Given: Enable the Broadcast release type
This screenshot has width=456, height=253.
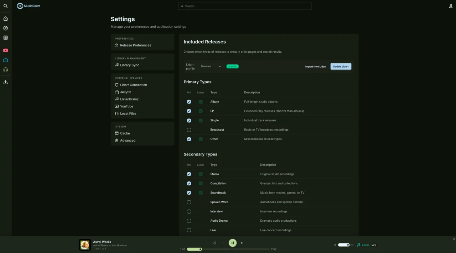Looking at the screenshot, I should click(x=189, y=130).
